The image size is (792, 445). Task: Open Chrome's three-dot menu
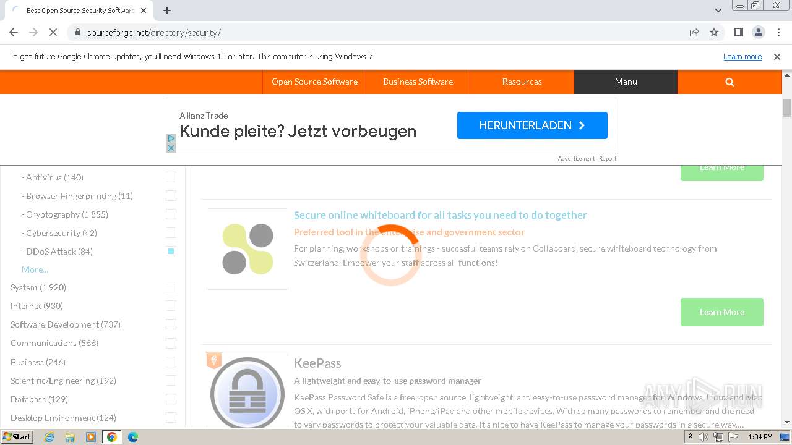778,32
